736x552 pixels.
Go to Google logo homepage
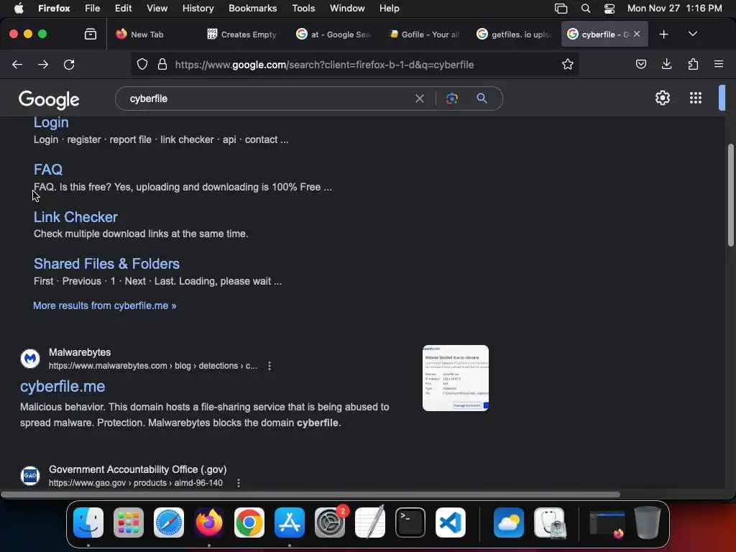click(49, 99)
